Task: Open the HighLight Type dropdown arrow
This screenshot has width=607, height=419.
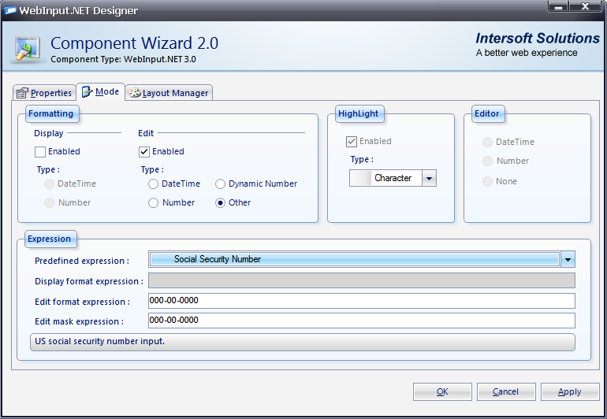Action: point(429,179)
